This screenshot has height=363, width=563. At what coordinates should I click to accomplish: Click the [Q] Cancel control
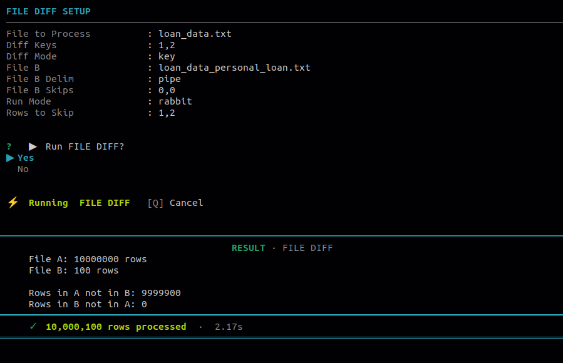point(175,203)
